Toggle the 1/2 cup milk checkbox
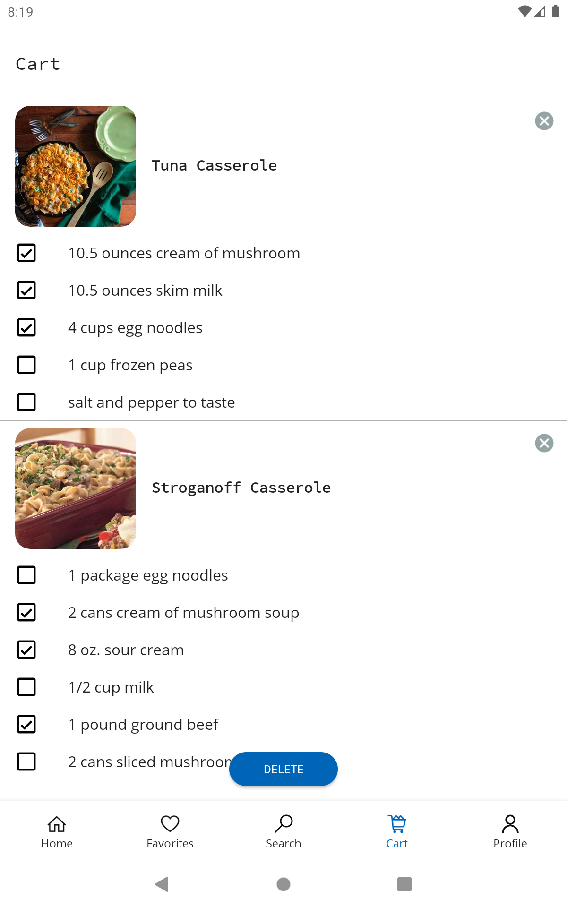This screenshot has width=567, height=907. (x=26, y=687)
